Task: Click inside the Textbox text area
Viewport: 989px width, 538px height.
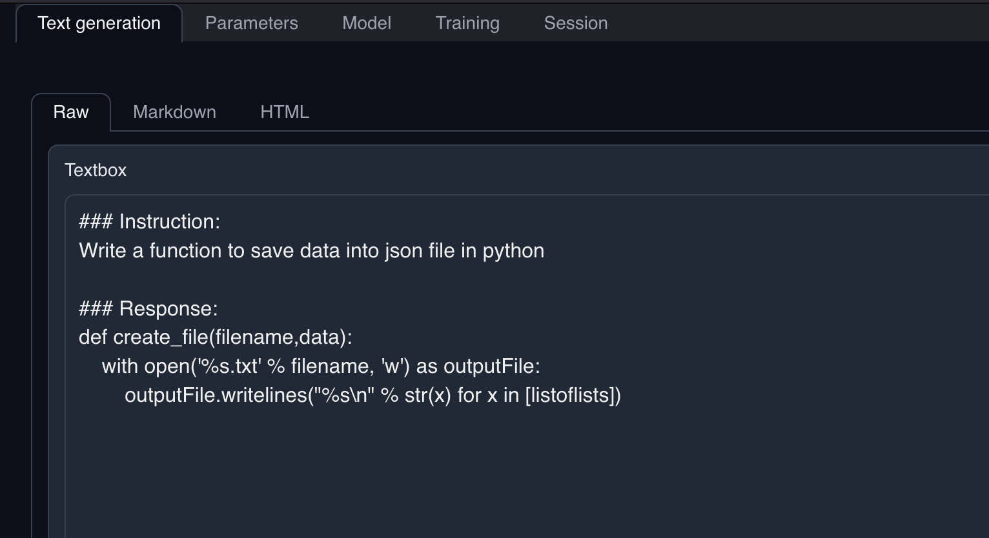Action: (452, 452)
